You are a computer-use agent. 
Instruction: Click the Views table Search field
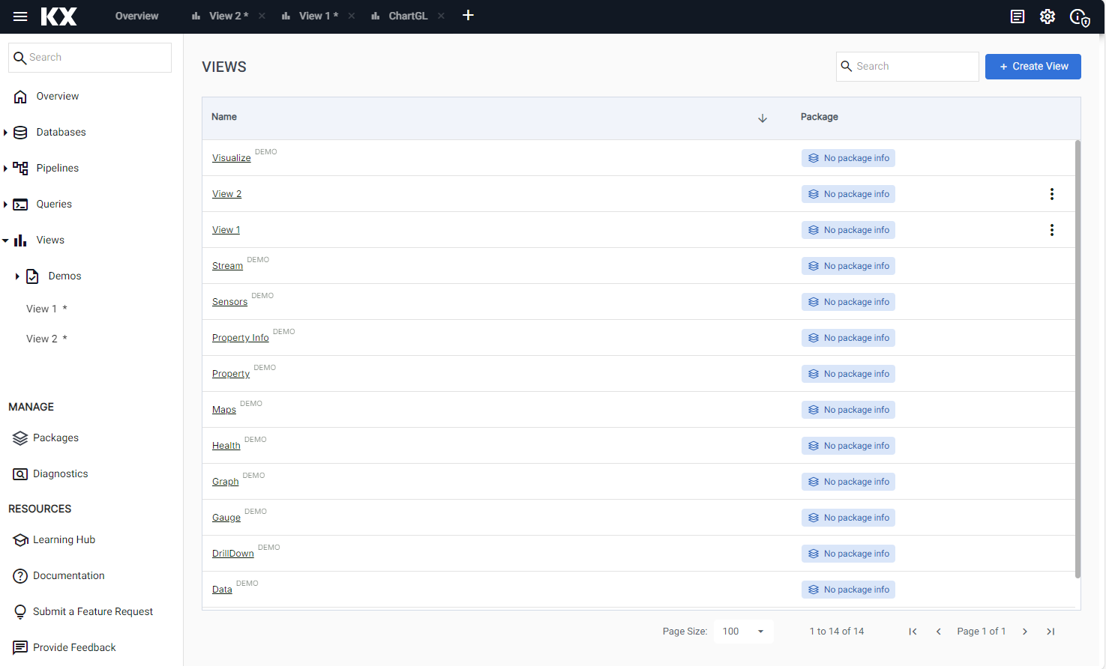coord(907,67)
